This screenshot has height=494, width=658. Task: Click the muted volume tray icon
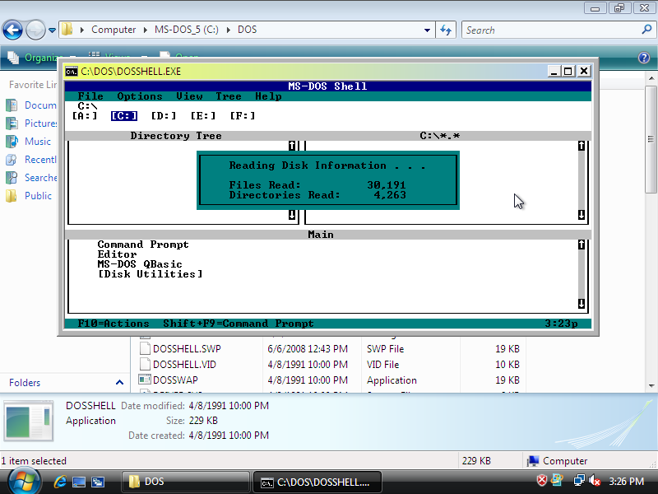(x=594, y=481)
